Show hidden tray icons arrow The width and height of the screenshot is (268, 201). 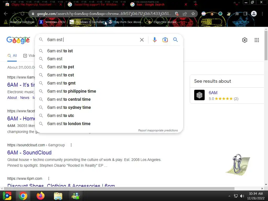click(x=229, y=196)
